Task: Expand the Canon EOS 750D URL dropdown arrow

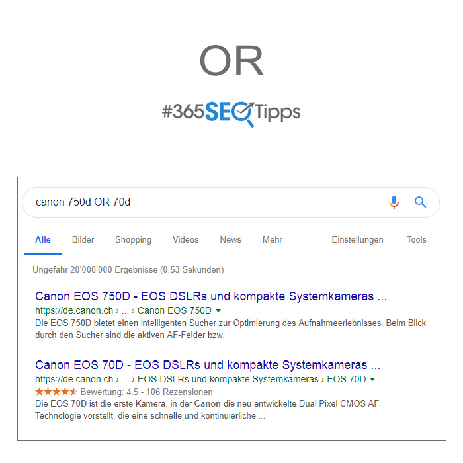Action: point(218,310)
